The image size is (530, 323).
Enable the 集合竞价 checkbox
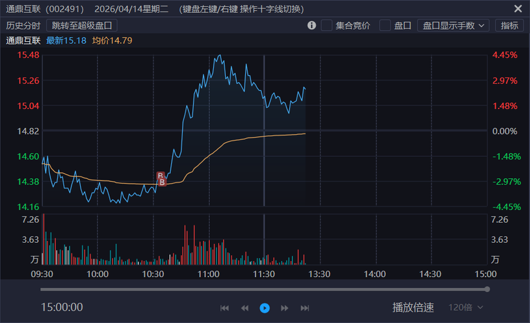point(327,25)
